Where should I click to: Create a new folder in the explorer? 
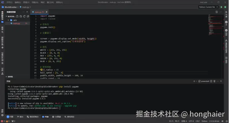point(21,16)
